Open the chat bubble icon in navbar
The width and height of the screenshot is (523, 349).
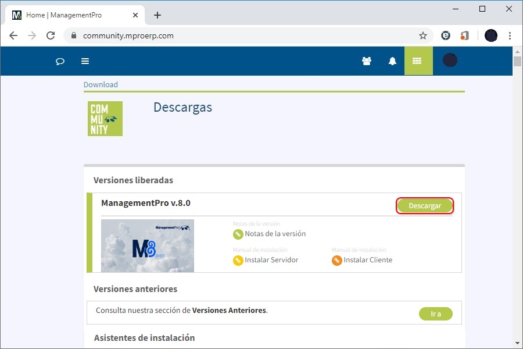(60, 60)
